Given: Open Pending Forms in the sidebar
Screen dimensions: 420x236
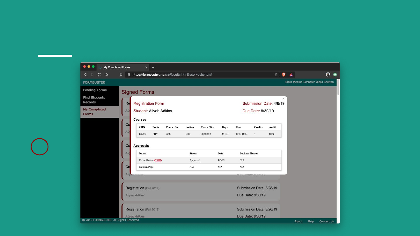Looking at the screenshot, I should (95, 90).
